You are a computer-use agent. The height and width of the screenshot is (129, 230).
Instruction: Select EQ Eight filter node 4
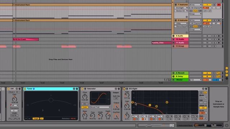tap(167, 102)
